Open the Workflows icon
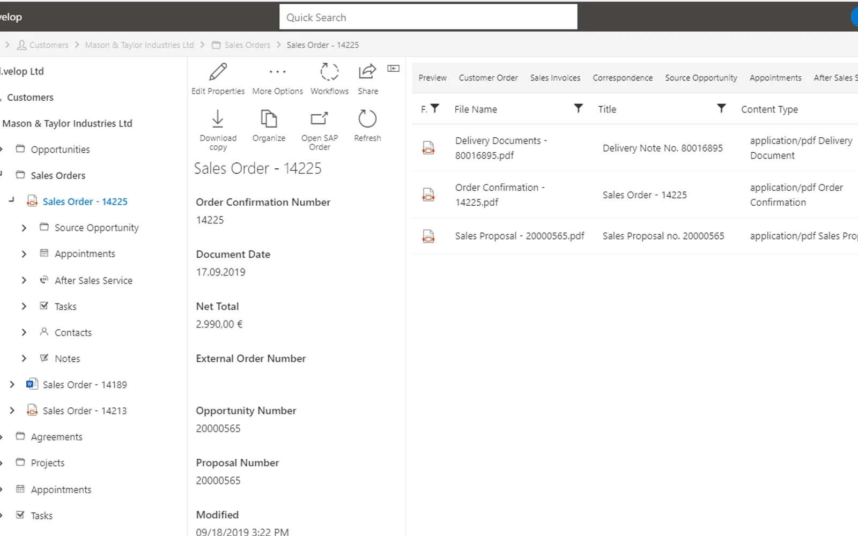858x536 pixels. pyautogui.click(x=329, y=71)
